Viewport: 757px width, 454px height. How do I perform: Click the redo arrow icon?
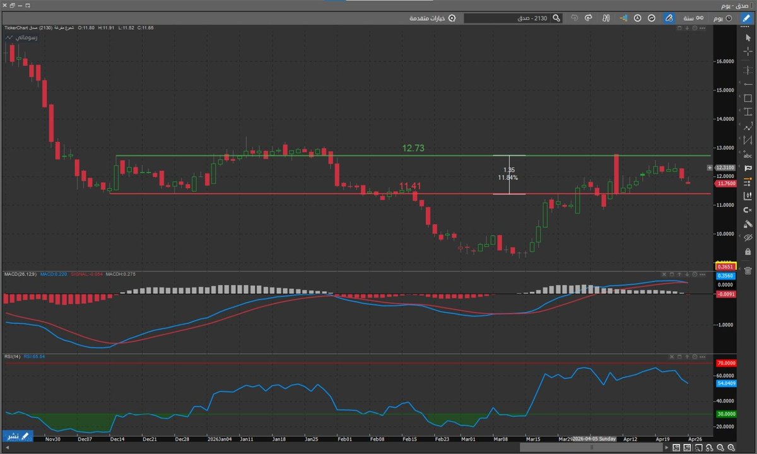tap(589, 18)
